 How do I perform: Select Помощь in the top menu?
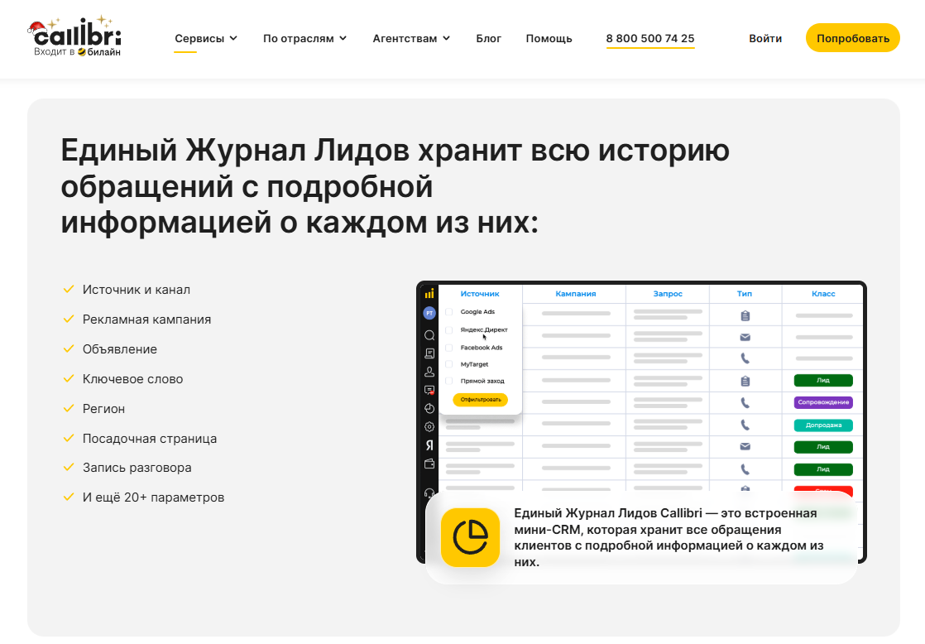point(549,38)
